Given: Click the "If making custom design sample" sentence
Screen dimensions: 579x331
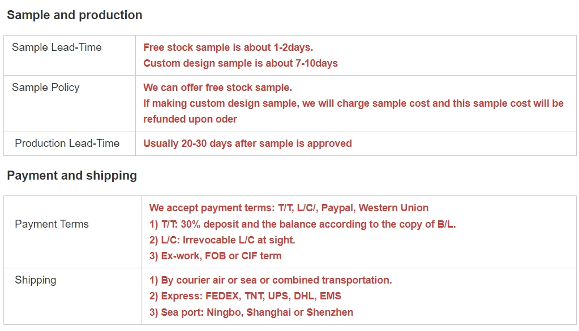Looking at the screenshot, I should pyautogui.click(x=353, y=103).
